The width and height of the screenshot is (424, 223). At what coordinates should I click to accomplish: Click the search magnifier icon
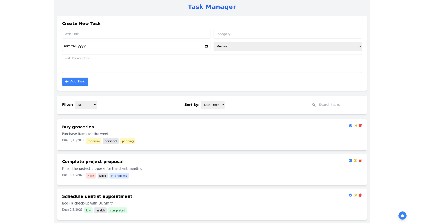tap(314, 105)
